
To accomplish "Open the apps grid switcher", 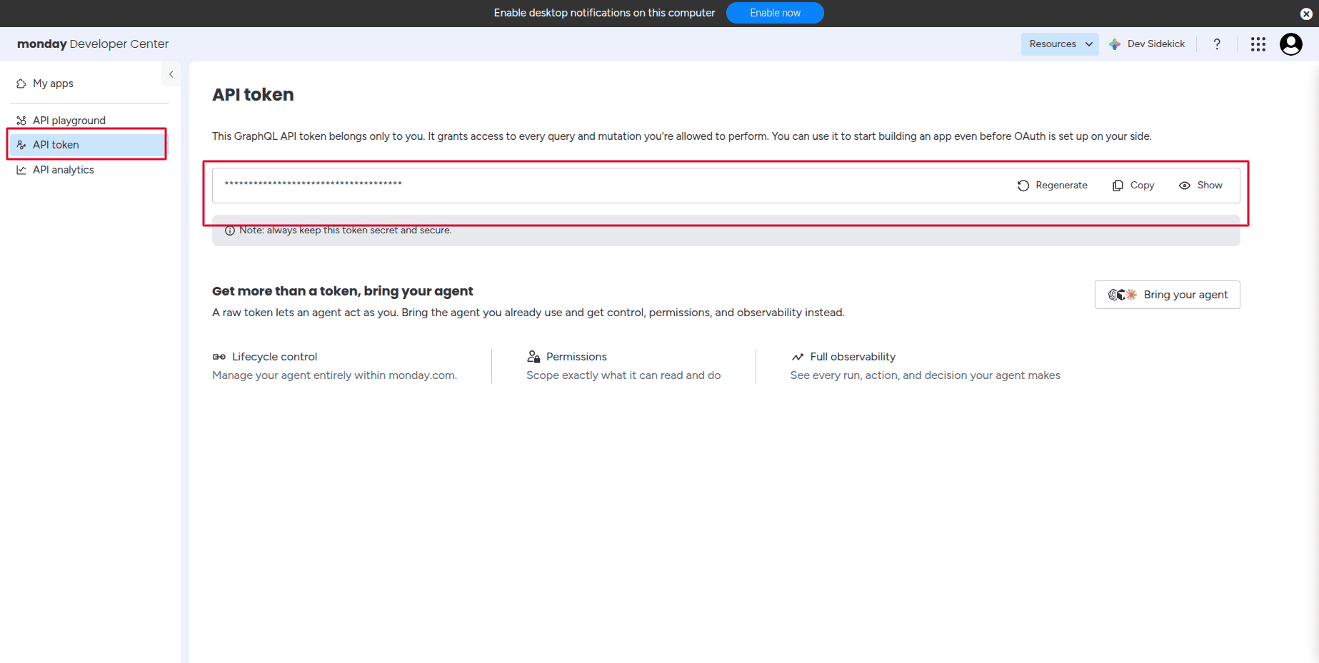I will tap(1258, 44).
